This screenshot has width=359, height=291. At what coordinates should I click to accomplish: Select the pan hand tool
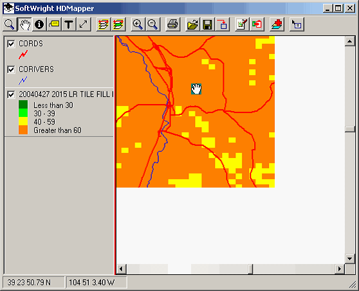[24, 24]
